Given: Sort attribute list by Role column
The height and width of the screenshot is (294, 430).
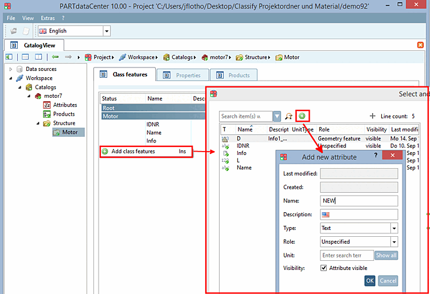Looking at the screenshot, I should 324,129.
